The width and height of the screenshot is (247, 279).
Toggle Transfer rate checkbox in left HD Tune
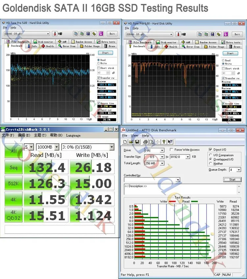point(98,78)
